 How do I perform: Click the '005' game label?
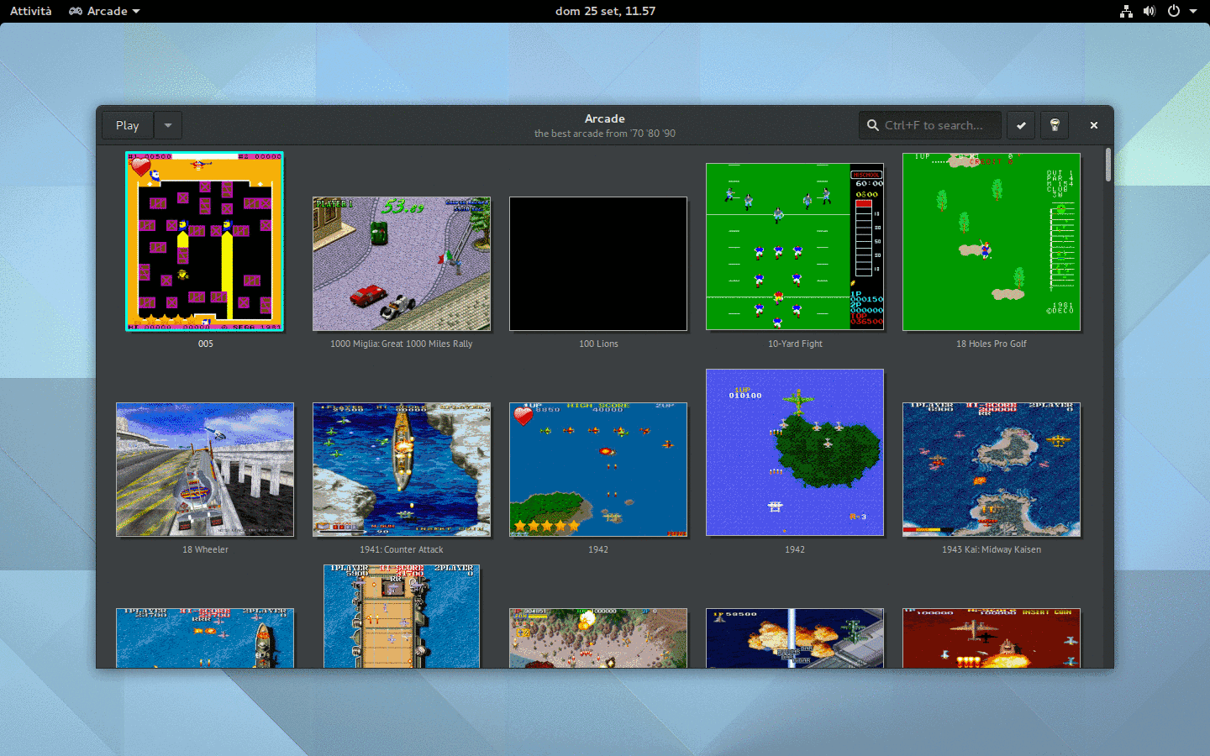click(205, 344)
